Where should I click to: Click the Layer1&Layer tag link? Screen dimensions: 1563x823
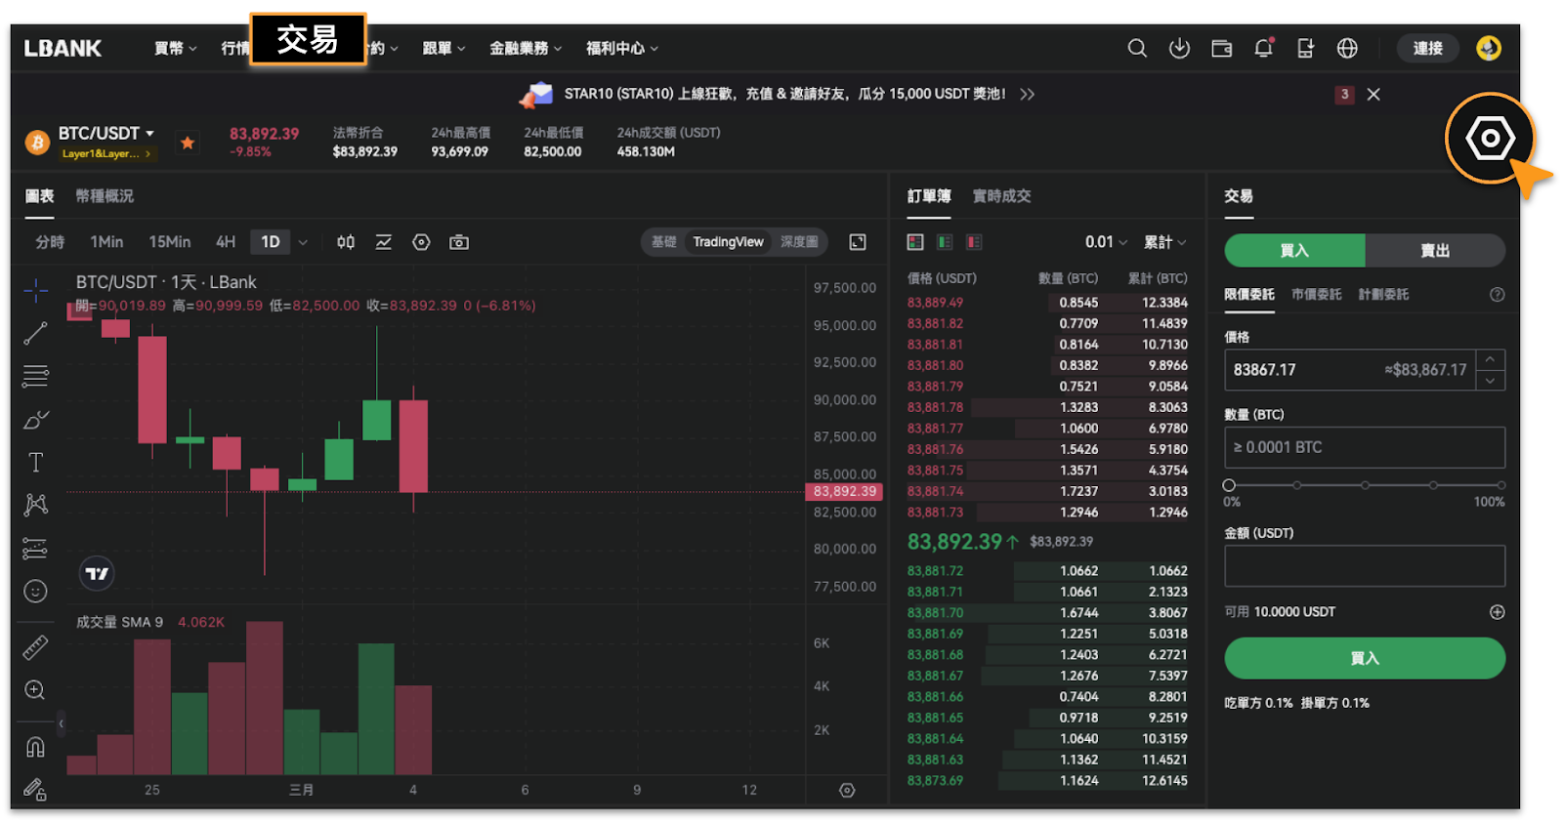pos(106,153)
